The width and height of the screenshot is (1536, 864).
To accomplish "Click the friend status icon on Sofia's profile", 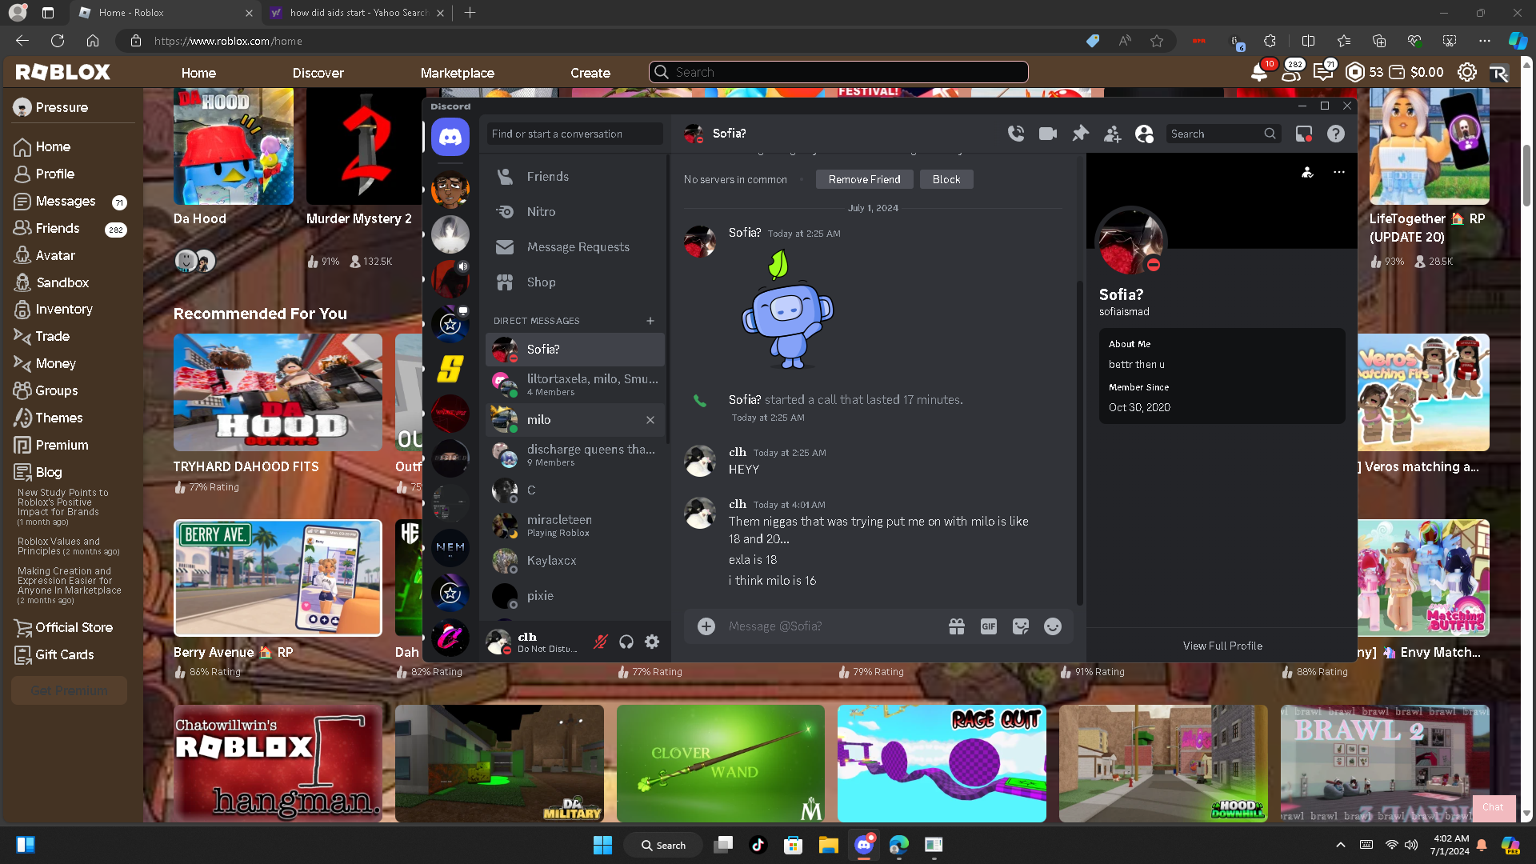I will [x=1307, y=172].
